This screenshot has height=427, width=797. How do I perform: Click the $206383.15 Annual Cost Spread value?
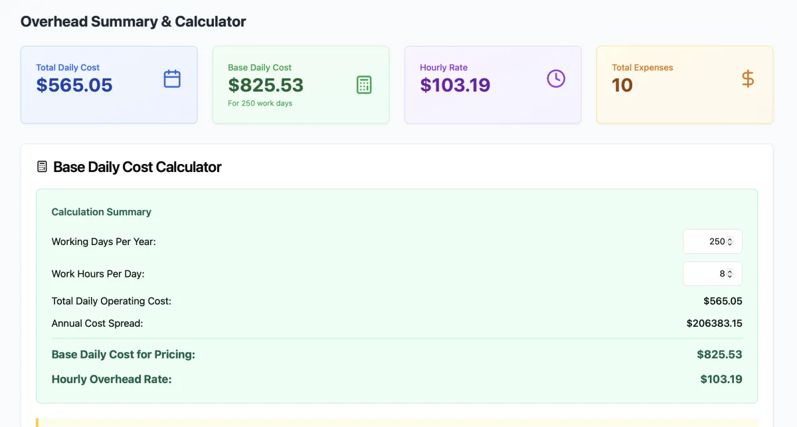(714, 323)
